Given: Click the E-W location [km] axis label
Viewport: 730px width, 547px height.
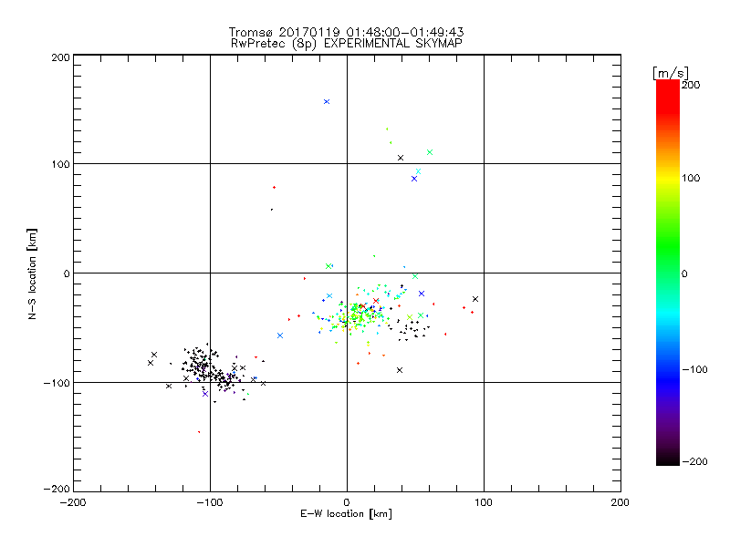Looking at the screenshot, I should pos(346,513).
